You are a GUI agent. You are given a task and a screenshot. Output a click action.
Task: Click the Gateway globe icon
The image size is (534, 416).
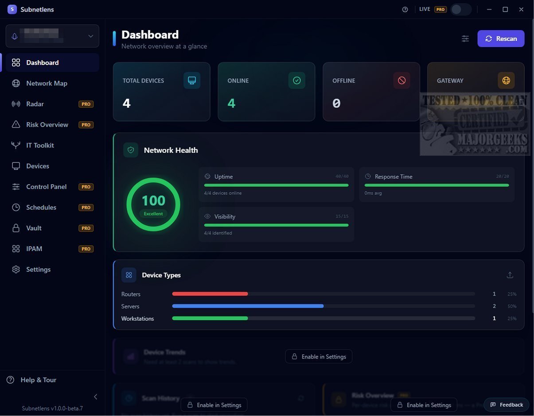tap(506, 81)
